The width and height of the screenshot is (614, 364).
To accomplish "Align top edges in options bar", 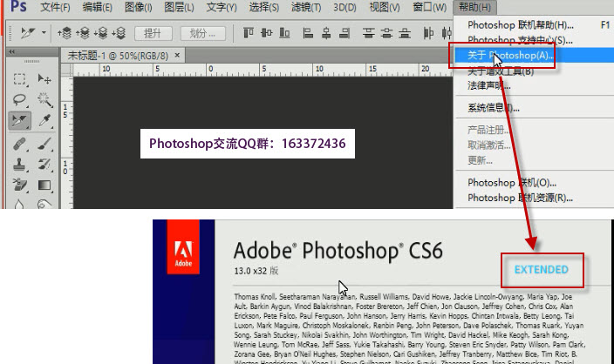I will point(249,33).
